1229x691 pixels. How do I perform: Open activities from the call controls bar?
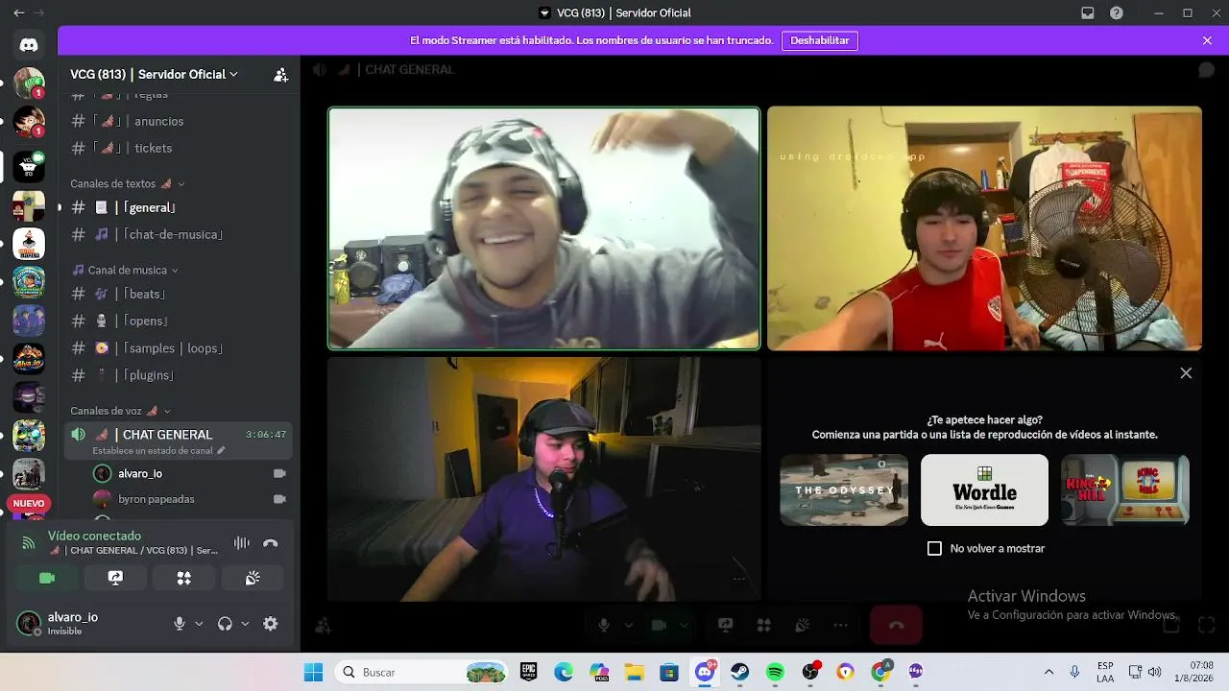[764, 626]
